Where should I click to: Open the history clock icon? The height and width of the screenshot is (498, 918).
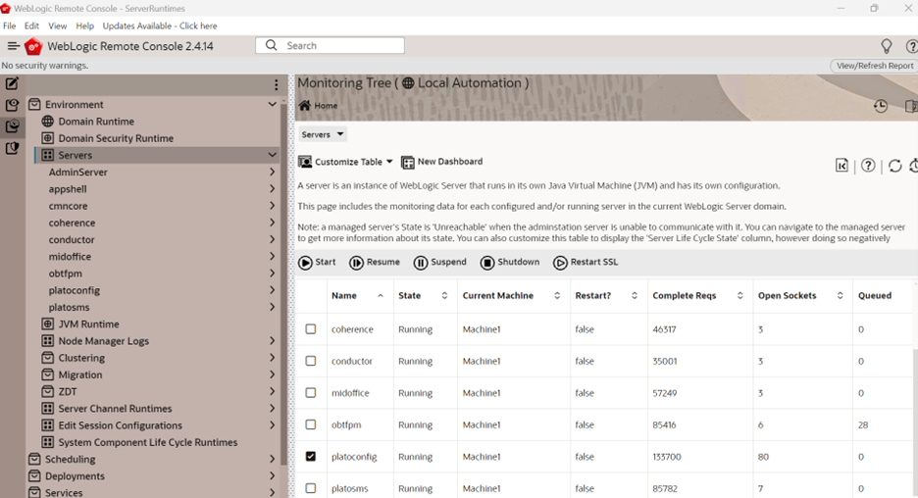point(881,106)
